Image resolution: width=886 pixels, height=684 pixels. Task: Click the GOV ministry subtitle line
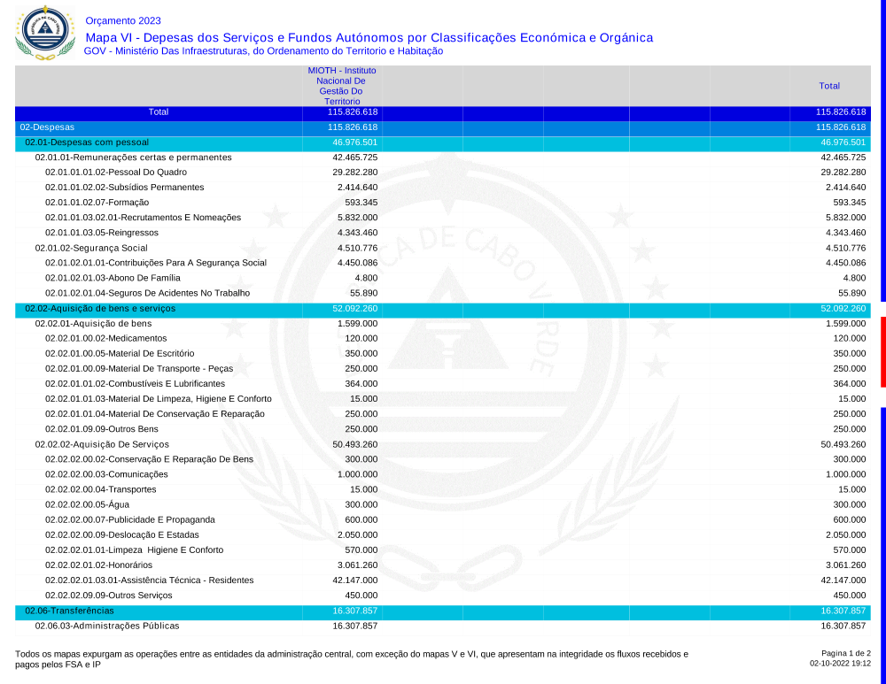263,51
